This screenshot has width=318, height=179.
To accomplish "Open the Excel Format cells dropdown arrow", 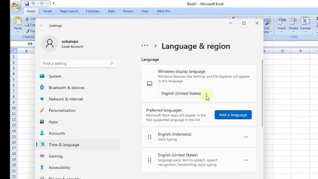I will click(x=306, y=32).
